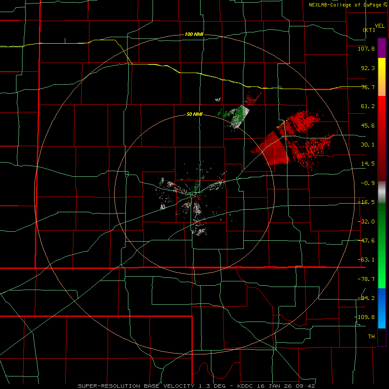This screenshot has height=389, width=389.
Task: Click the [KT] units label
Action: point(369,30)
